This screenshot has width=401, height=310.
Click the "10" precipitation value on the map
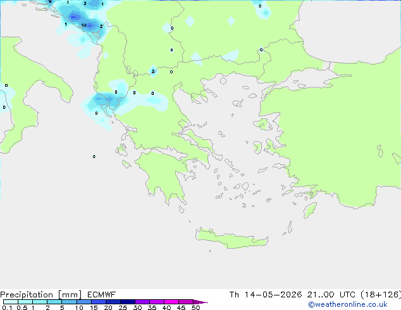coord(83,25)
